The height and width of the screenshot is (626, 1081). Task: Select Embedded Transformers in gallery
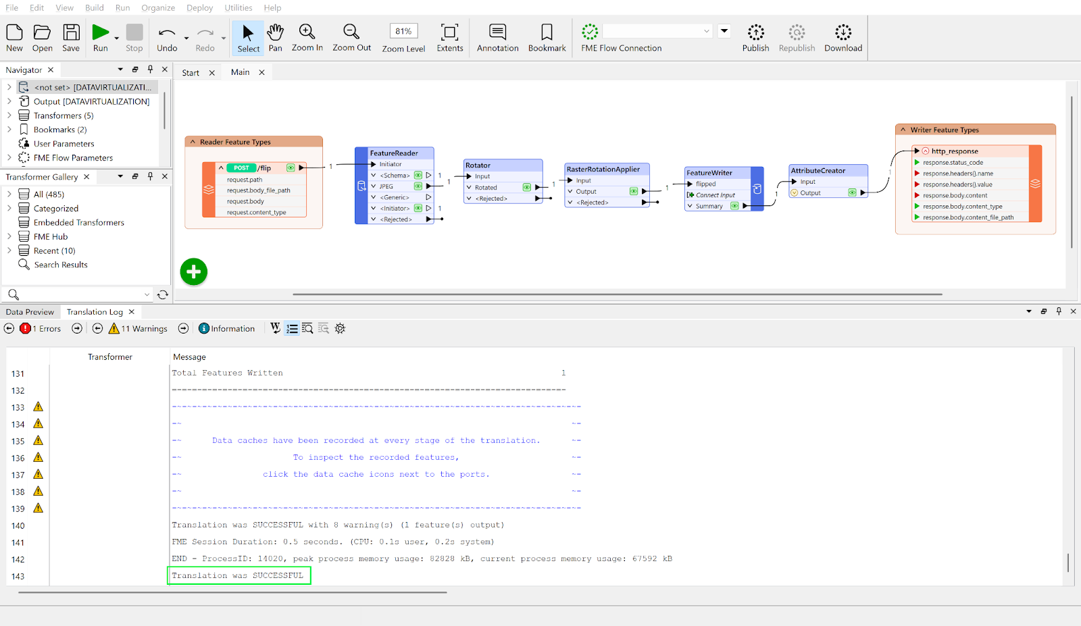(x=79, y=223)
